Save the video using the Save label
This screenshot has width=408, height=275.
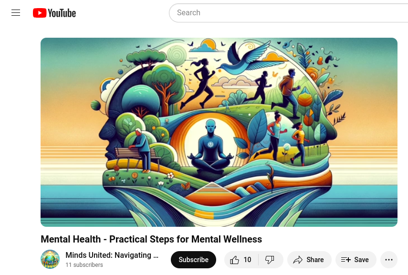click(361, 260)
